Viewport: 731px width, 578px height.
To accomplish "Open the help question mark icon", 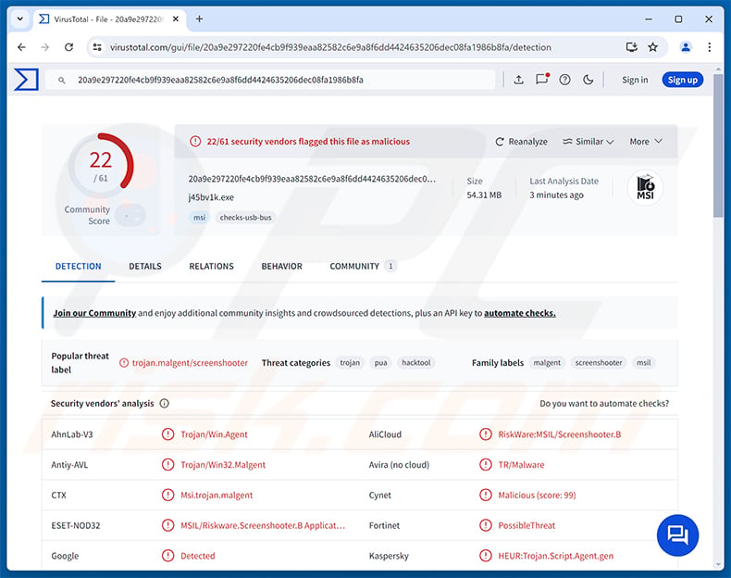I will (x=565, y=80).
